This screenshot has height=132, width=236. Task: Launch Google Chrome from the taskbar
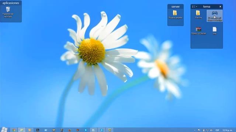(x=14, y=130)
